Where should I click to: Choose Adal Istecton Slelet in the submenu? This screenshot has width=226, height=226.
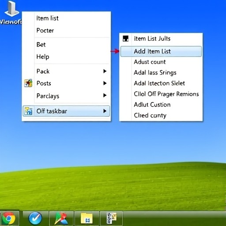tap(161, 83)
